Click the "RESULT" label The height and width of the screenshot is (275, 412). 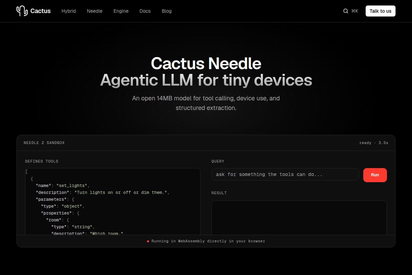(x=219, y=193)
